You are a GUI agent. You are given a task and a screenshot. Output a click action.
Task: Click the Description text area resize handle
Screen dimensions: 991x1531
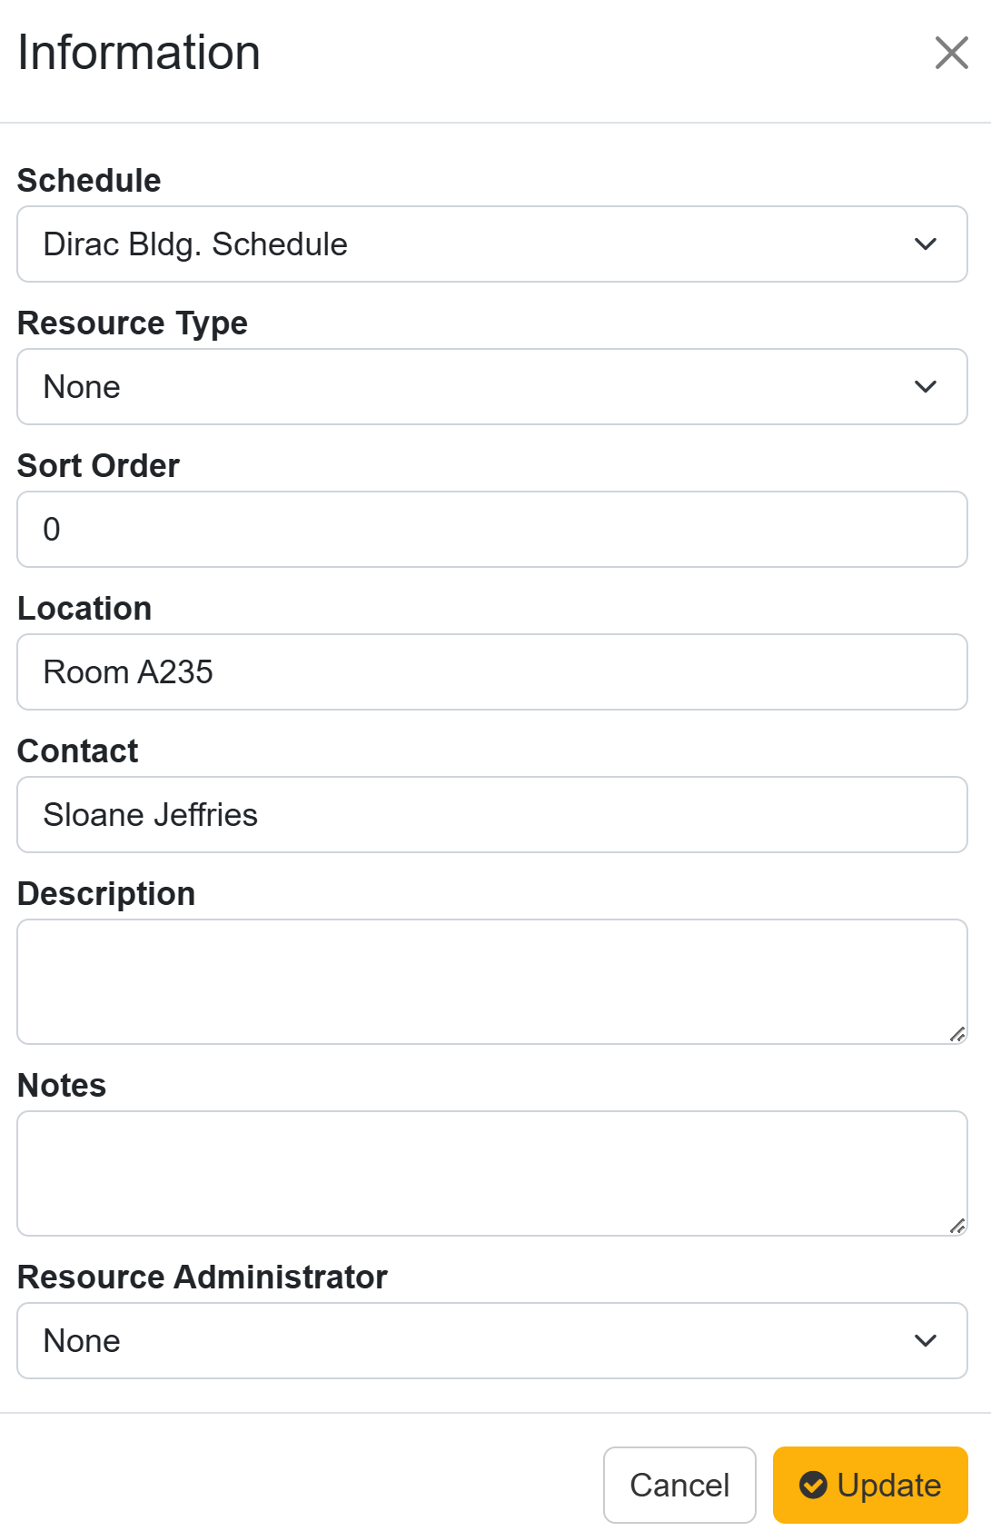[x=957, y=1034]
